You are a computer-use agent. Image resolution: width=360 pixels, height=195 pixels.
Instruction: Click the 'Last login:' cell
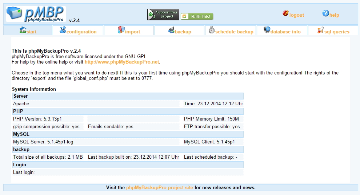pos(128,172)
